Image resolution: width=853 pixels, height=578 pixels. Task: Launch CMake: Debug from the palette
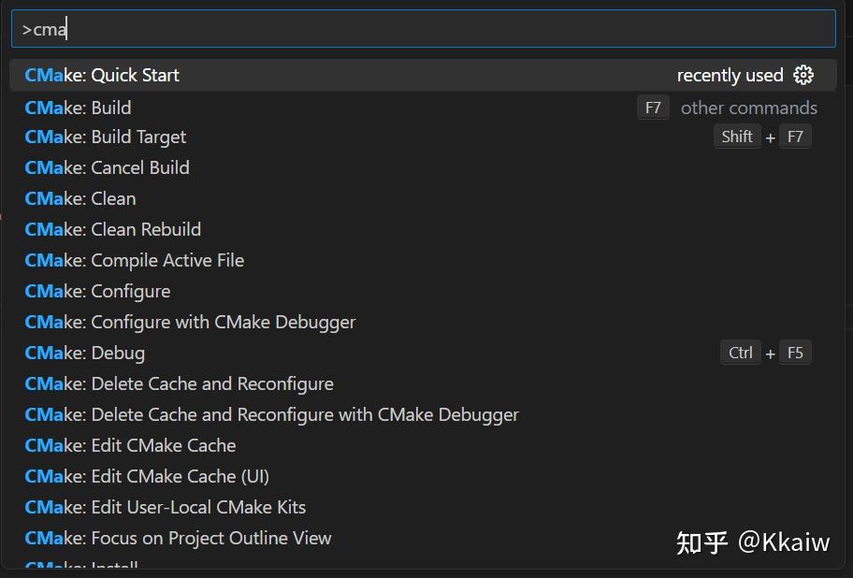click(84, 353)
